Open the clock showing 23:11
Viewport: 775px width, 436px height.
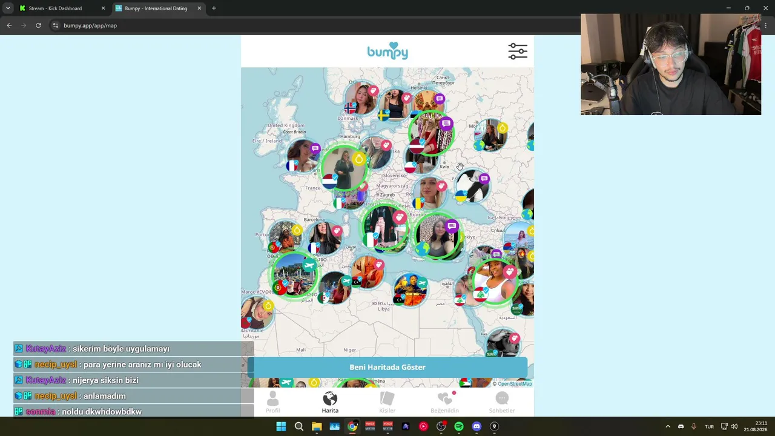pyautogui.click(x=756, y=426)
